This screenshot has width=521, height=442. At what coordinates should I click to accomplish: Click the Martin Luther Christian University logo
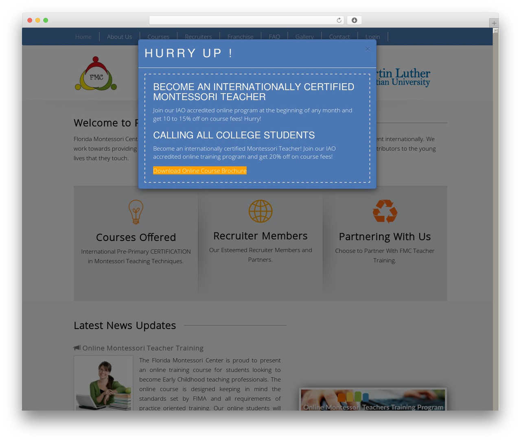(x=403, y=77)
